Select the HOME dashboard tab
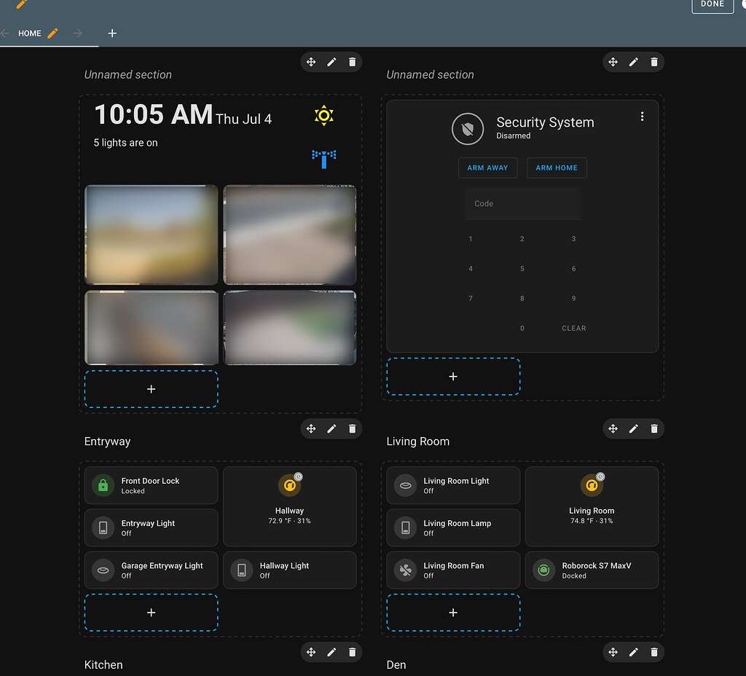The height and width of the screenshot is (676, 746). (30, 33)
